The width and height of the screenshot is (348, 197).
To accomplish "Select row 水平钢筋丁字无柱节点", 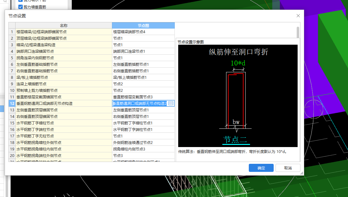I will click(64, 136).
